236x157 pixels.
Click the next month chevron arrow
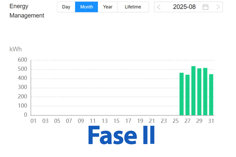[218, 7]
